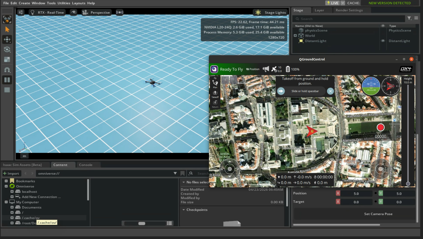Activate the Rotate tool
423x239 pixels.
tap(7, 49)
